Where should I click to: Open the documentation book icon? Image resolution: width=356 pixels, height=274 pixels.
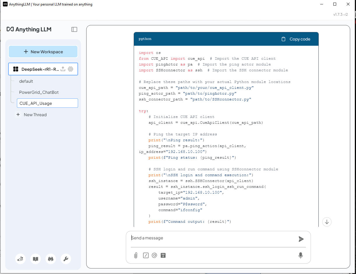(x=36, y=259)
